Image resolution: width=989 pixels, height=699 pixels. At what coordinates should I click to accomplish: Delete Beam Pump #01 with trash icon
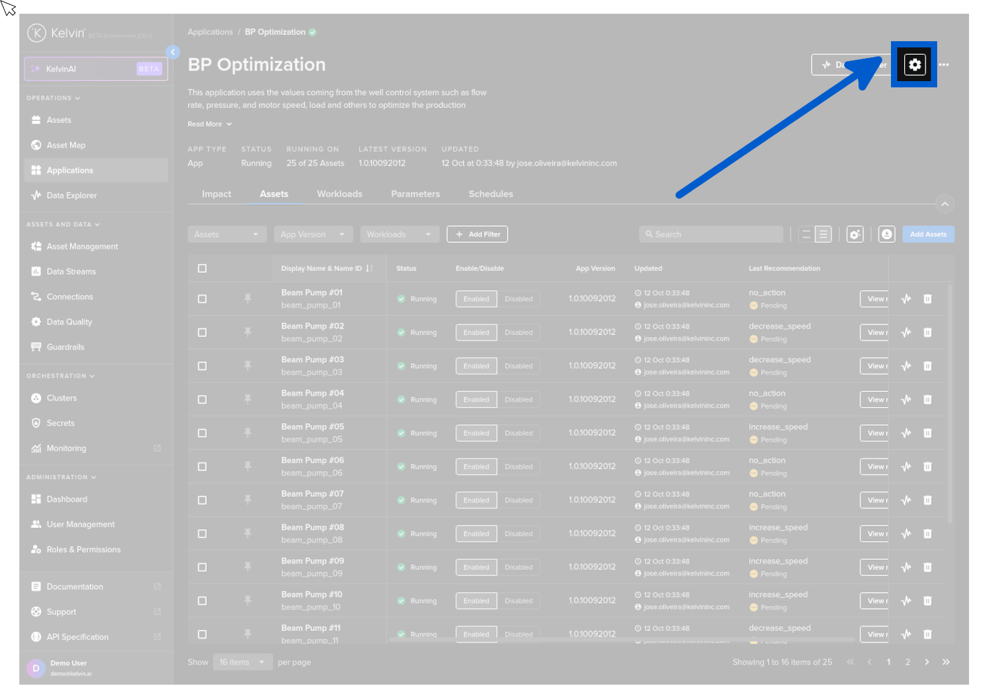click(x=927, y=299)
